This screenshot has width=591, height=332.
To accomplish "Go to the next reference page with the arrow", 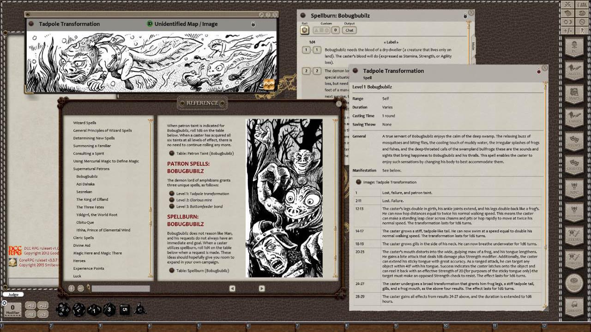I will pos(261,288).
